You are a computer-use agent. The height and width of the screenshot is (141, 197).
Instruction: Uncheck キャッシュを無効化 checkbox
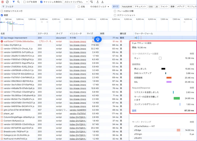click(41, 2)
